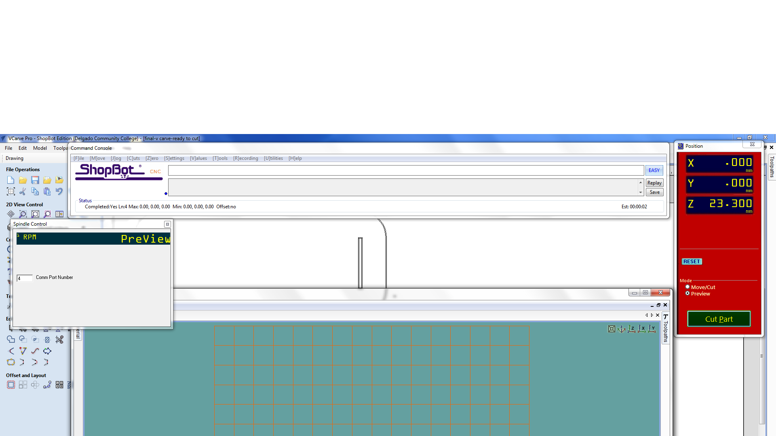The height and width of the screenshot is (436, 776).
Task: Open the [F]ile menu in Command Console
Action: (79, 158)
